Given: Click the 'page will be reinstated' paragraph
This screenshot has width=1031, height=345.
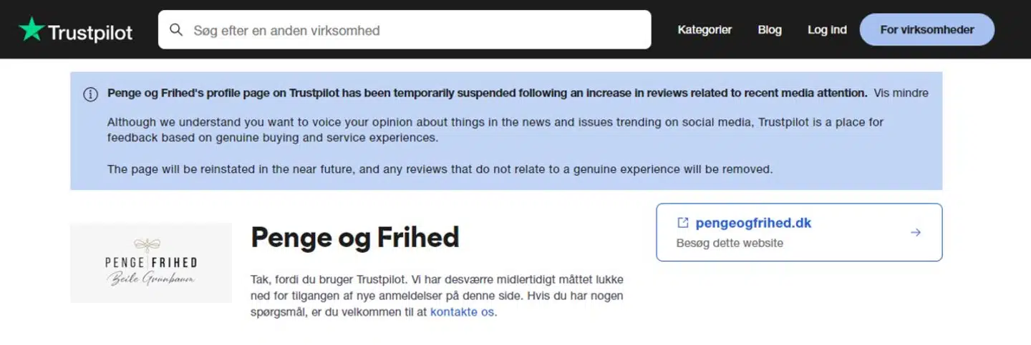Looking at the screenshot, I should point(440,169).
